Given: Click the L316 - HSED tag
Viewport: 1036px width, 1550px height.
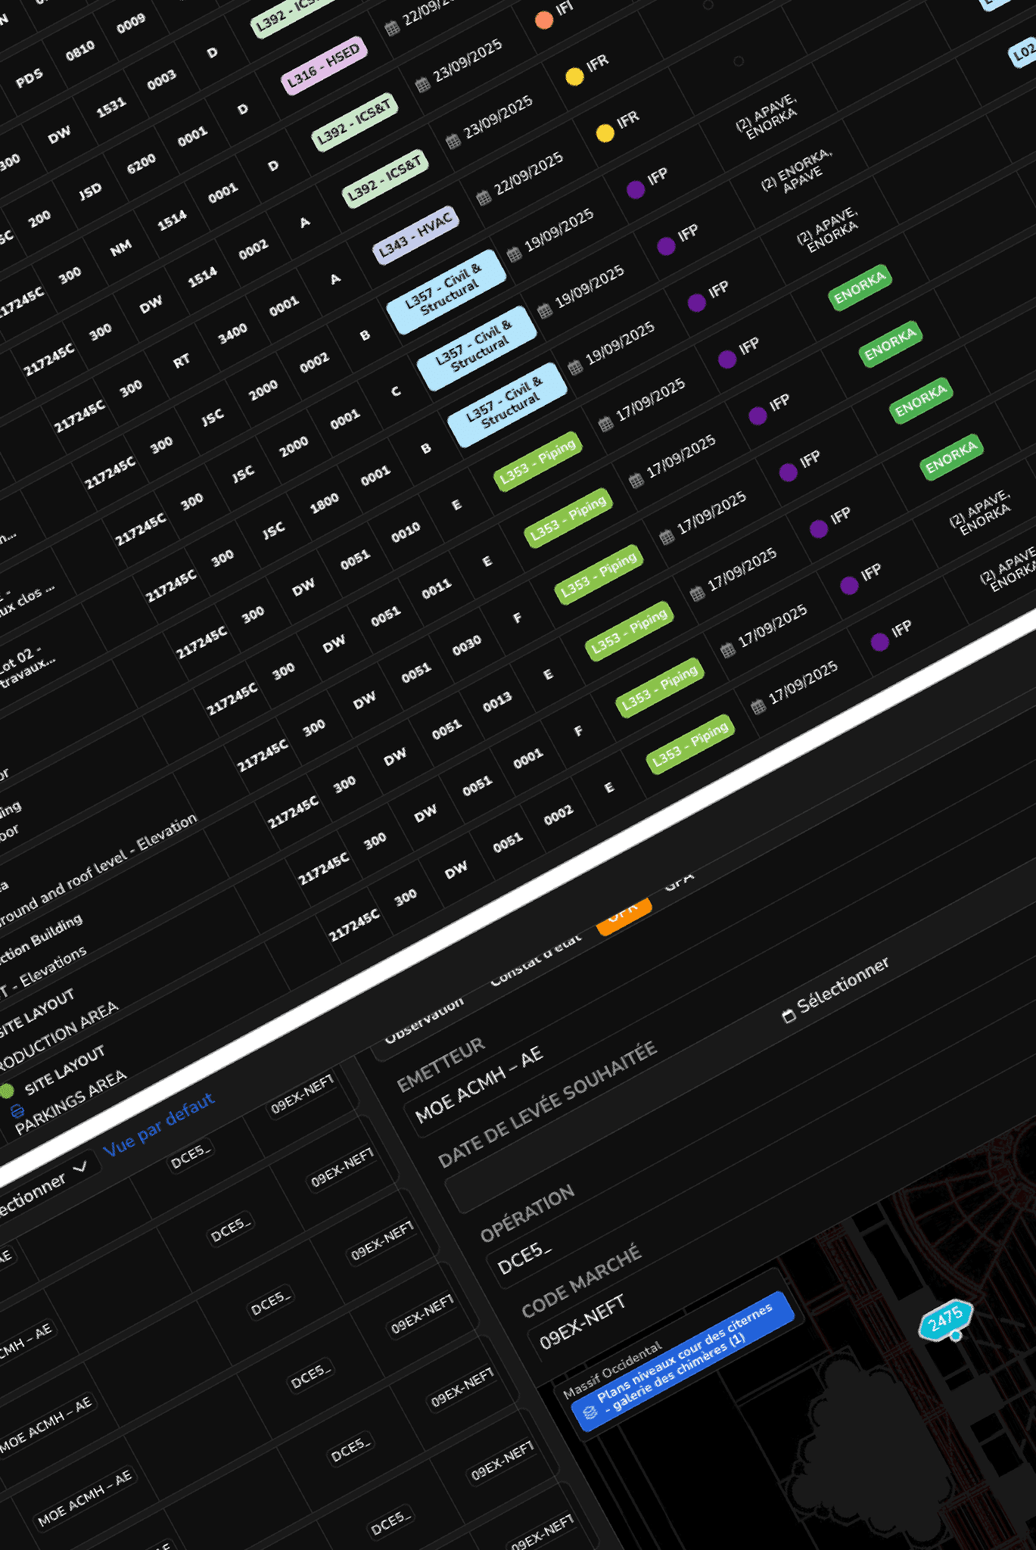Looking at the screenshot, I should point(325,65).
